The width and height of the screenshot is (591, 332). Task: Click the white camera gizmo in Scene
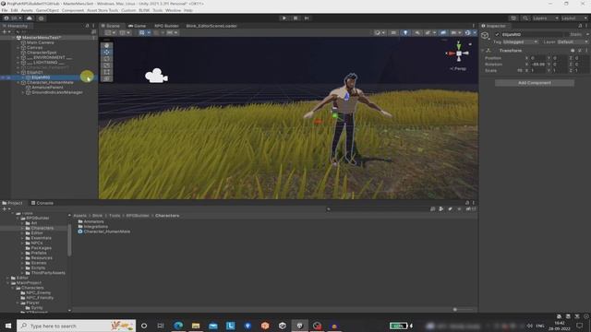pos(156,76)
